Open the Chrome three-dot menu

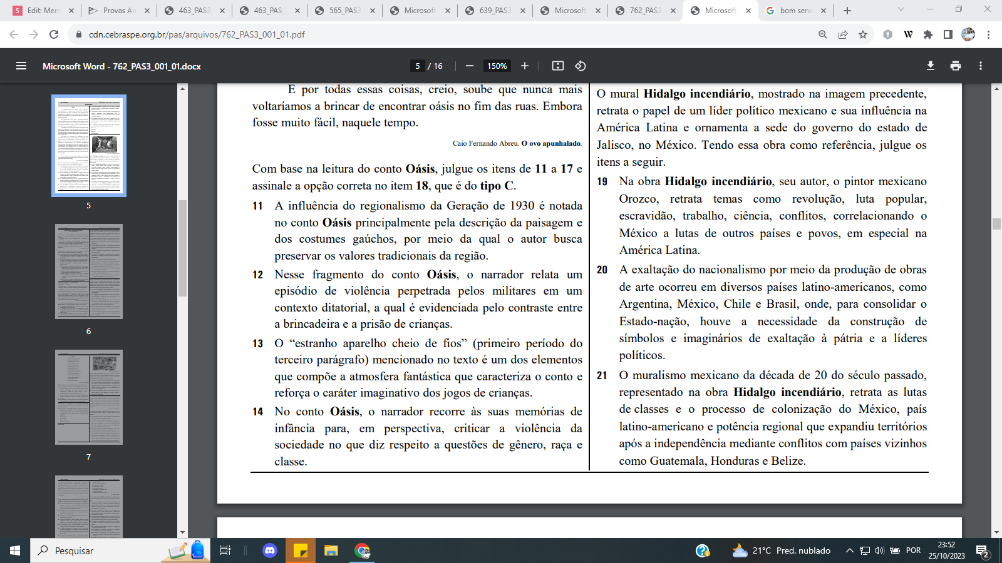[x=988, y=34]
